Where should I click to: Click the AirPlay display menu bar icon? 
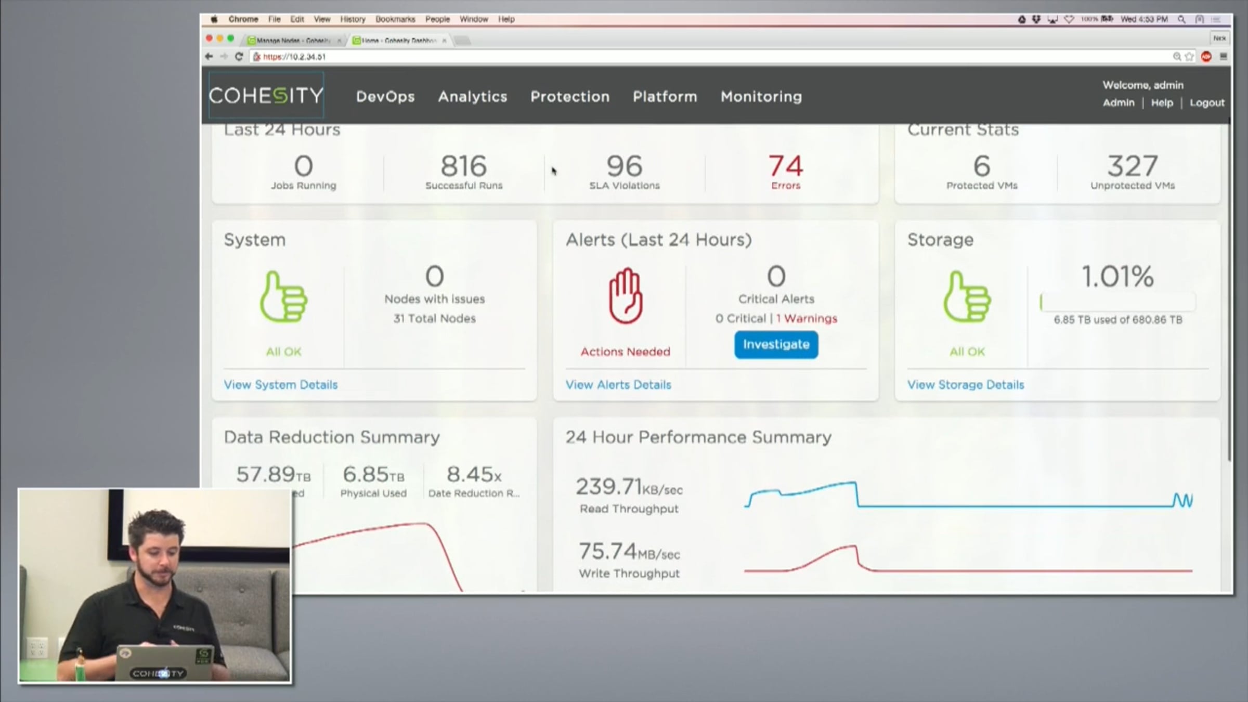(x=1052, y=19)
